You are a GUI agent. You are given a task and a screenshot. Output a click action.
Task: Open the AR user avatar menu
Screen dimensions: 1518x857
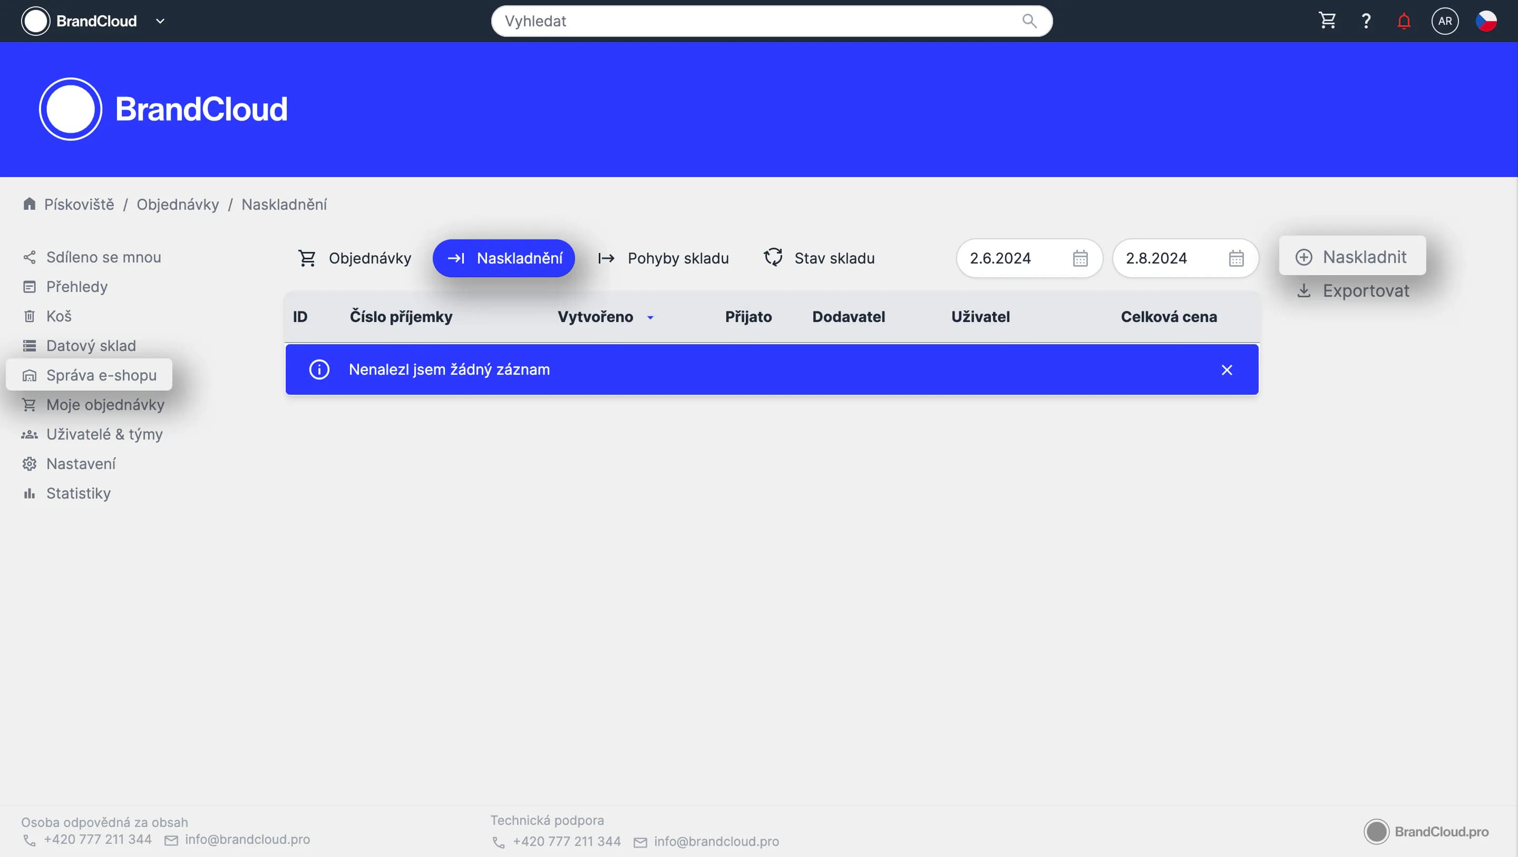click(1444, 21)
